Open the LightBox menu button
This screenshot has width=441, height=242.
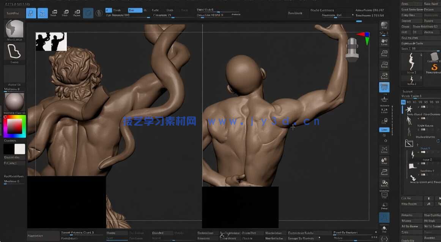(x=13, y=13)
